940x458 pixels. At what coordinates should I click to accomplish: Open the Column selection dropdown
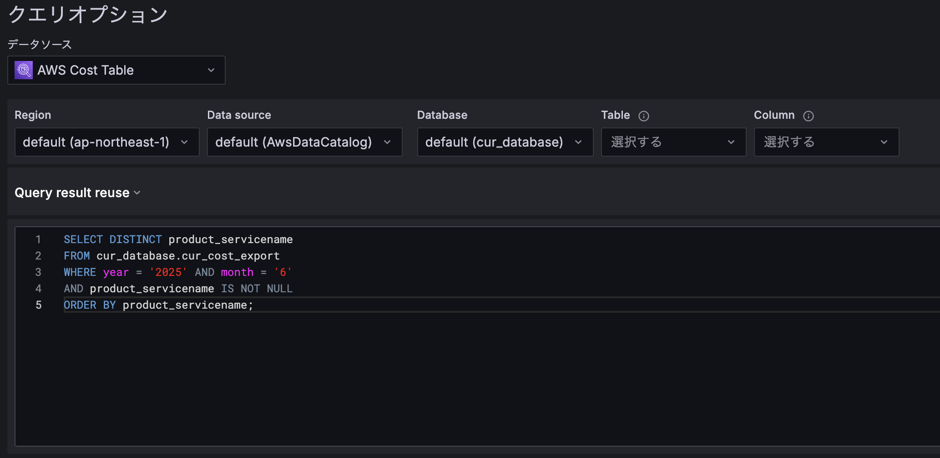coord(827,142)
